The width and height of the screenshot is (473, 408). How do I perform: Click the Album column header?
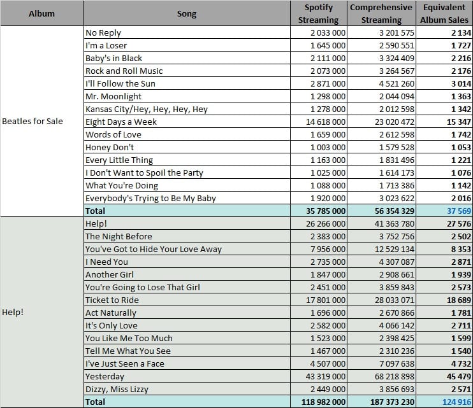point(42,13)
